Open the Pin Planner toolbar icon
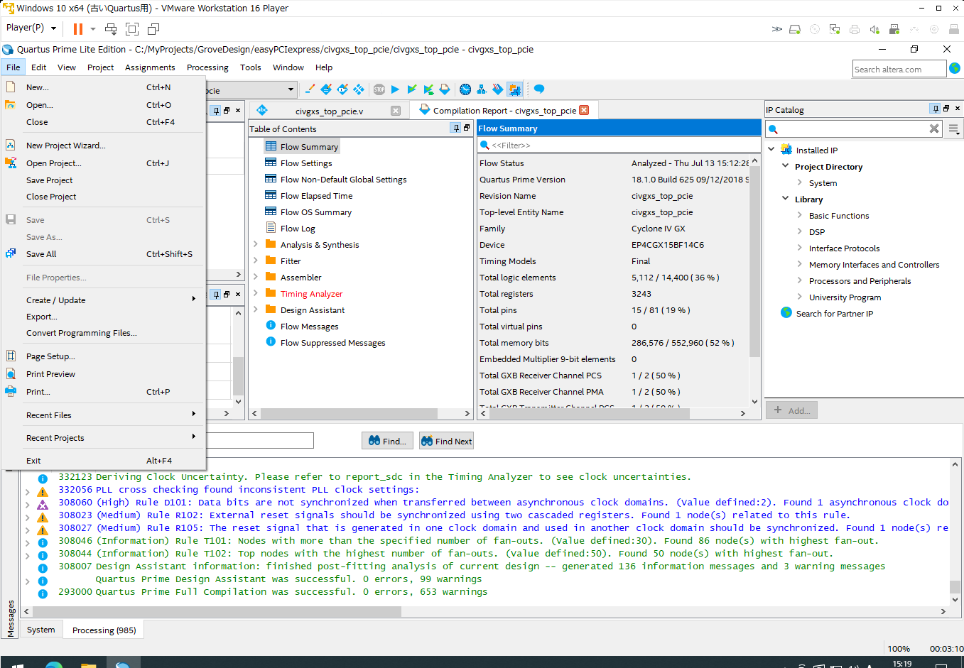Screen dimensions: 964x668 pos(342,89)
